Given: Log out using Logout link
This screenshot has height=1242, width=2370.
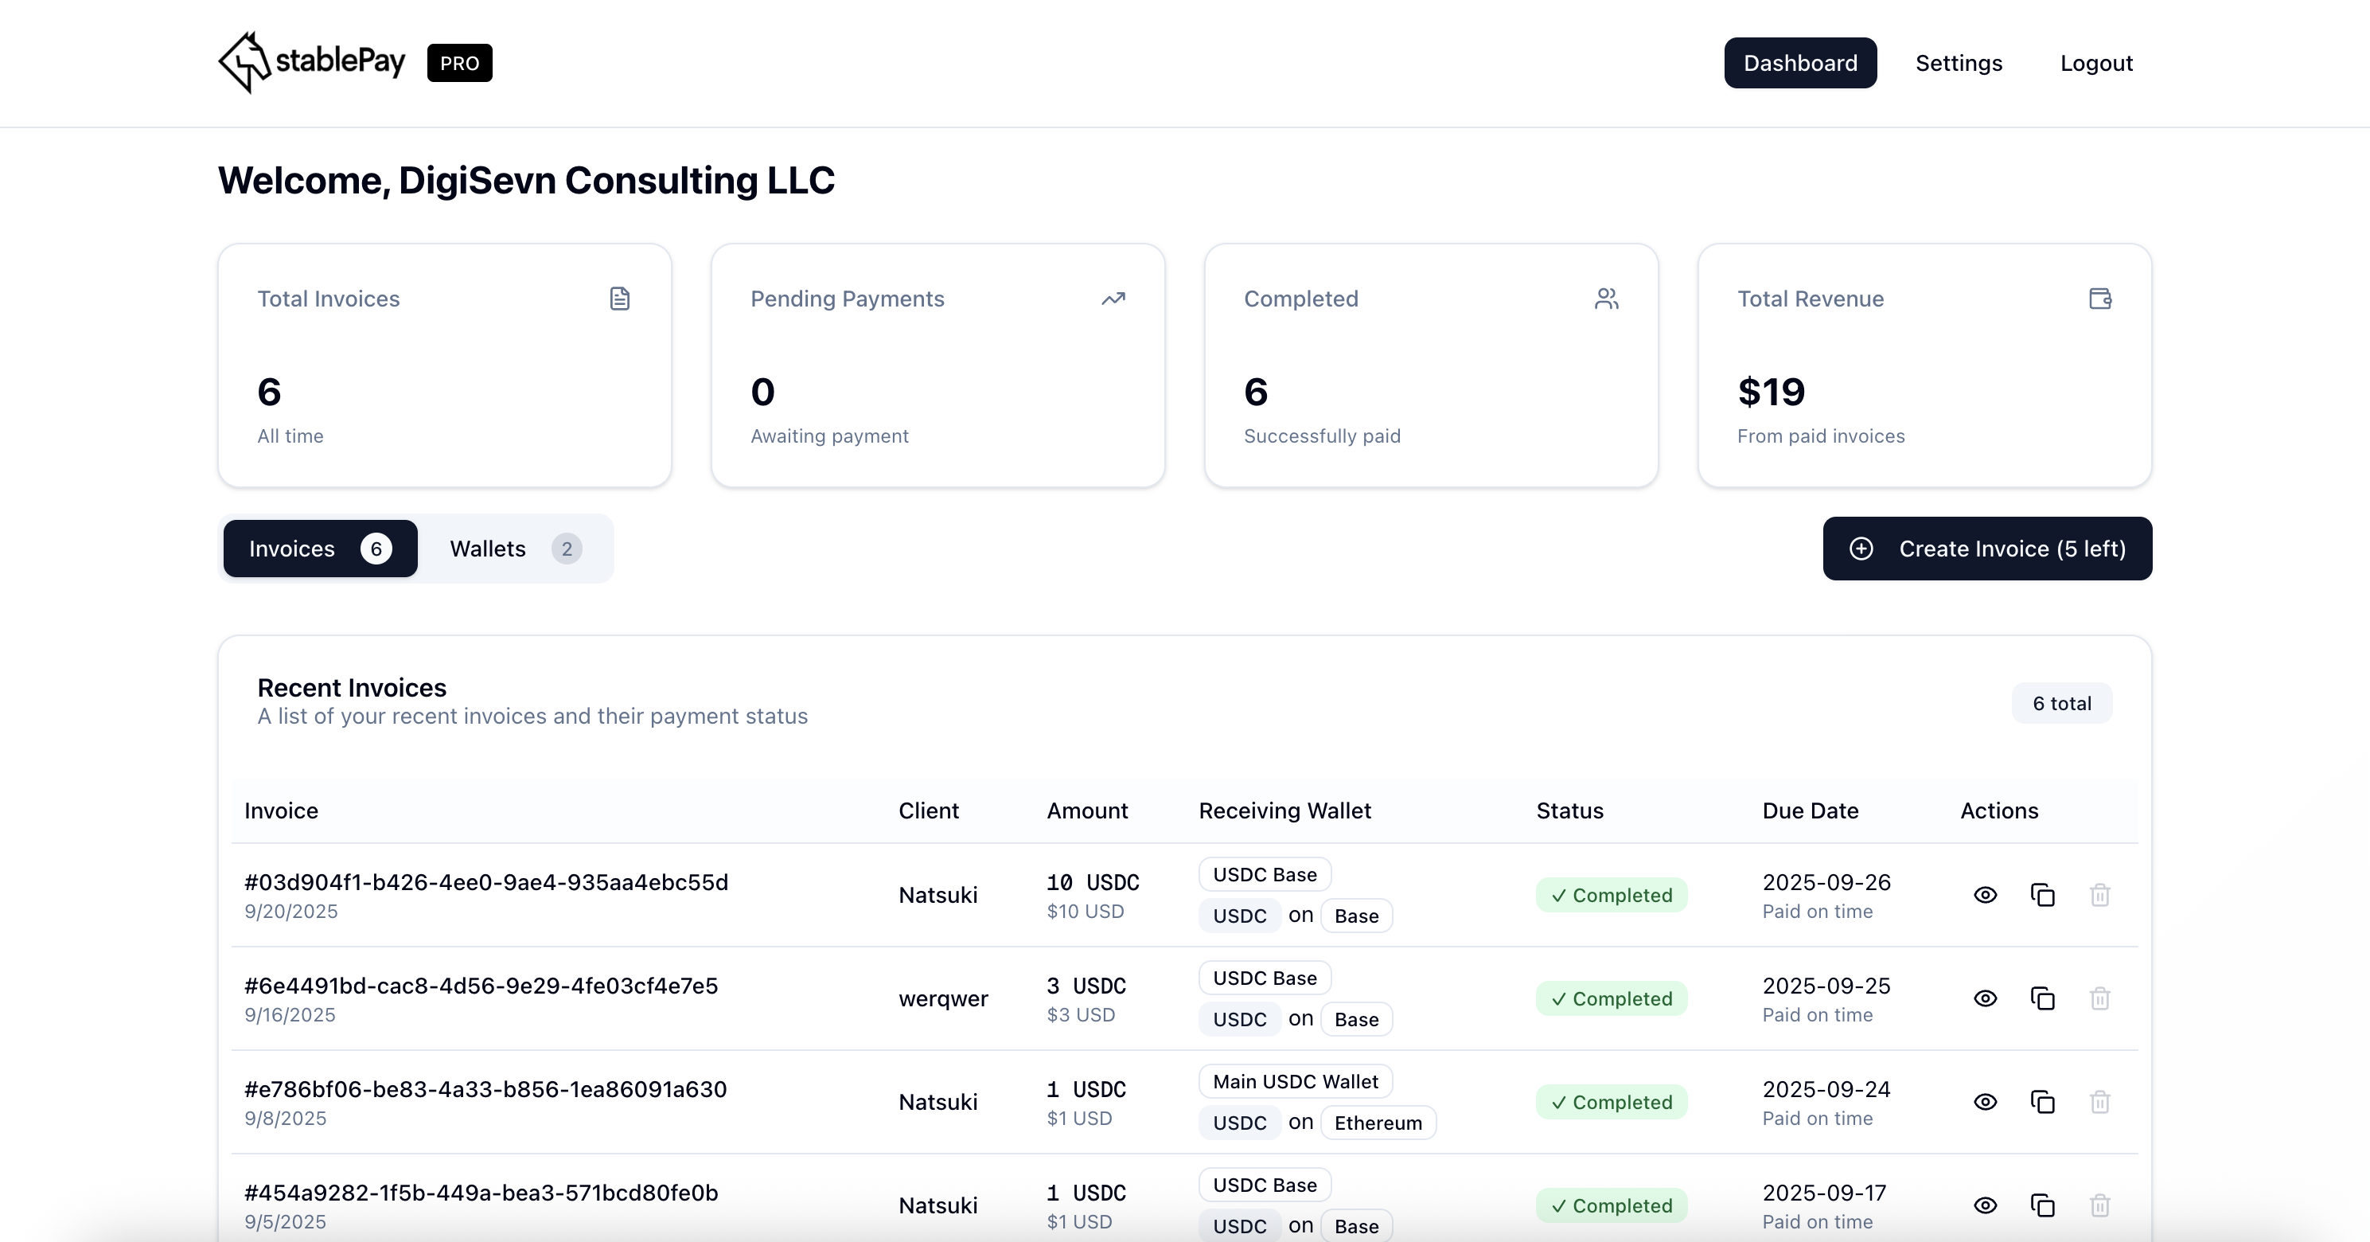Looking at the screenshot, I should [x=2095, y=64].
